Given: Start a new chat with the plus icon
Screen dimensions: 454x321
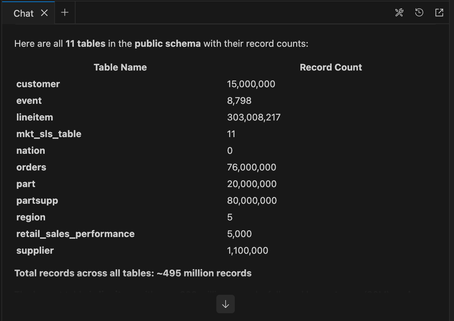Looking at the screenshot, I should coord(65,12).
